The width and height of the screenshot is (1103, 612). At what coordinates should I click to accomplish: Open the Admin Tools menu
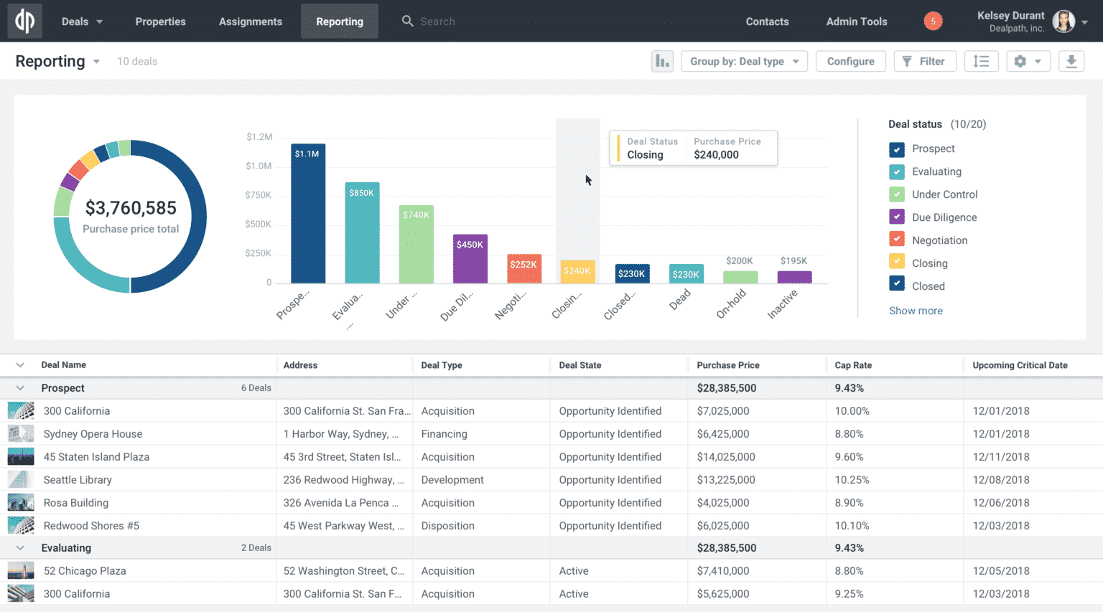coord(856,21)
